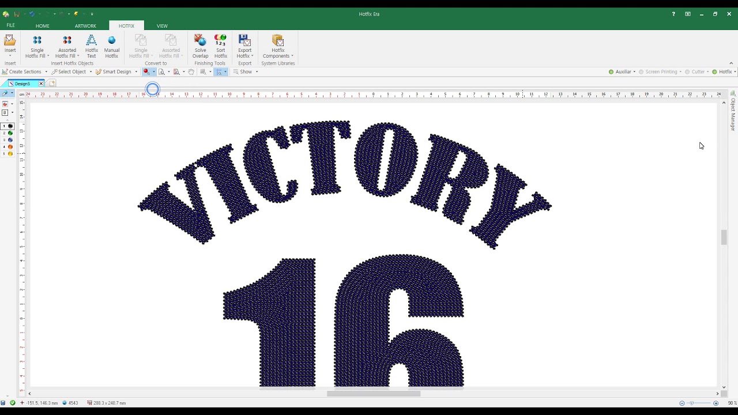Select the Design5 document tab
The width and height of the screenshot is (738, 415).
(22, 84)
